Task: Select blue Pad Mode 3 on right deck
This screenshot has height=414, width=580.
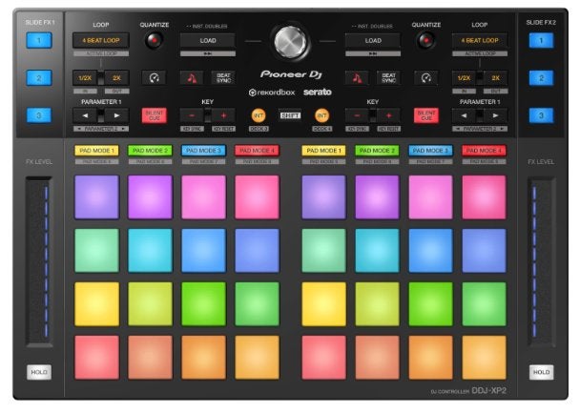Action: (430, 151)
